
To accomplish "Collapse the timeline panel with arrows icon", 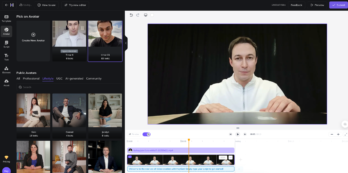I will [x=345, y=134].
